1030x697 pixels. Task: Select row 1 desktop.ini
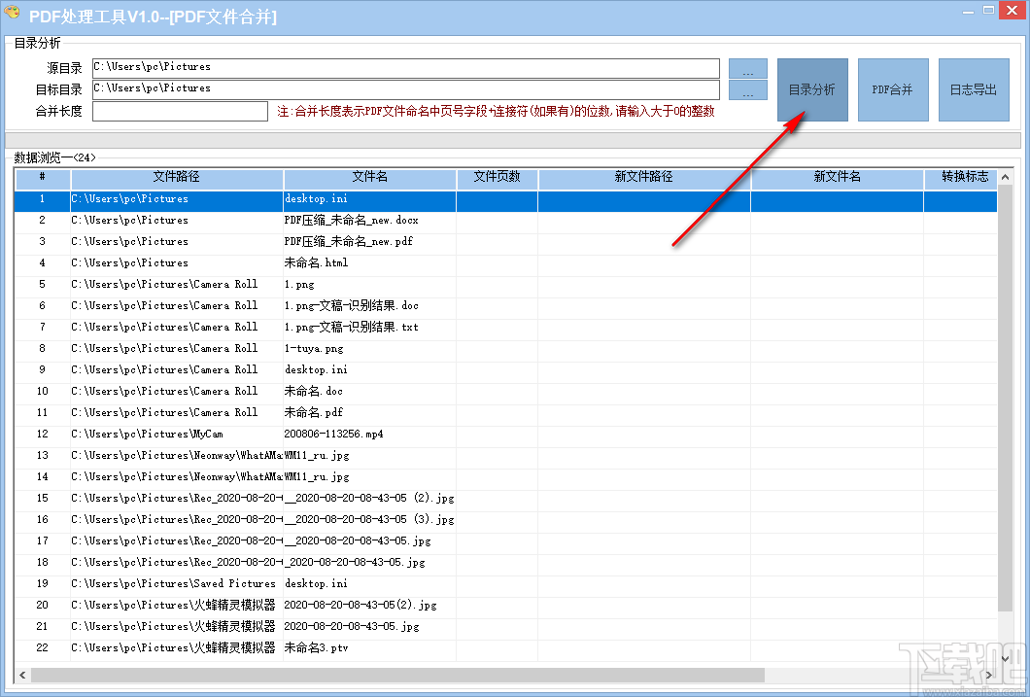pyautogui.click(x=506, y=199)
